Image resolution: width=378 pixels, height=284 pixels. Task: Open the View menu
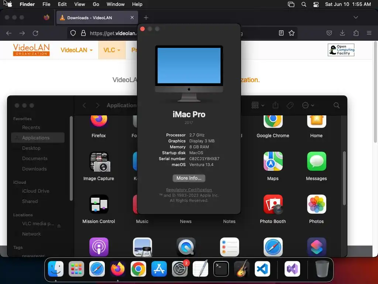tap(80, 4)
